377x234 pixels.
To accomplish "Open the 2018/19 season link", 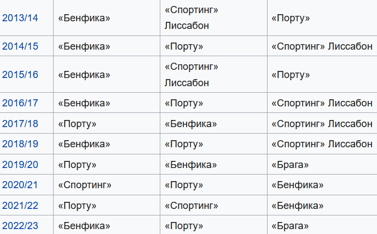I will (x=20, y=144).
